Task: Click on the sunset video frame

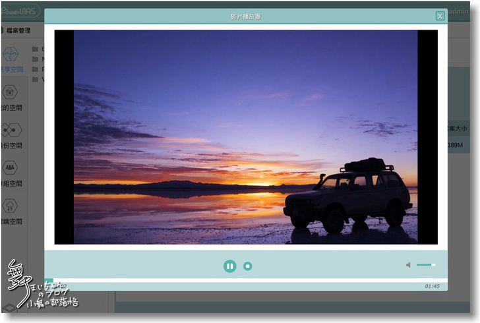Action: click(x=246, y=137)
